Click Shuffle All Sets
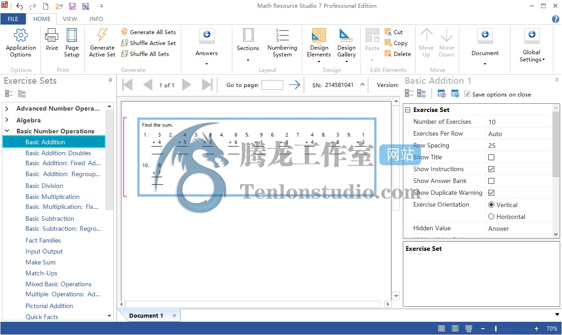 pyautogui.click(x=145, y=54)
